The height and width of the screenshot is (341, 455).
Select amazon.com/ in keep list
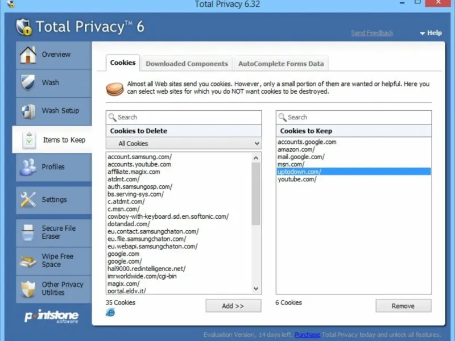coord(296,149)
